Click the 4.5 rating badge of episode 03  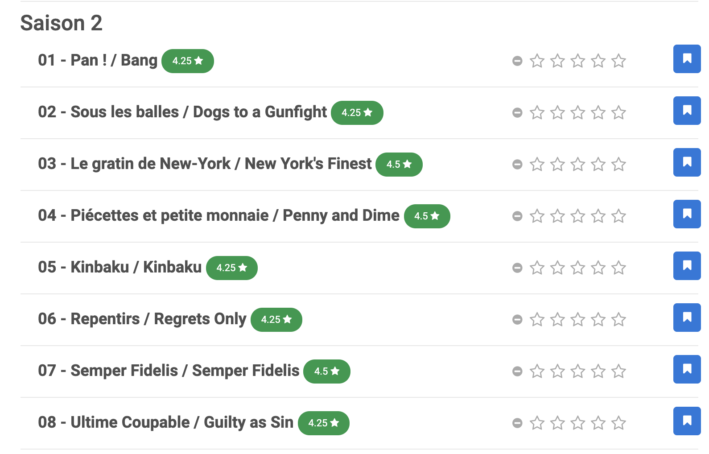399,164
